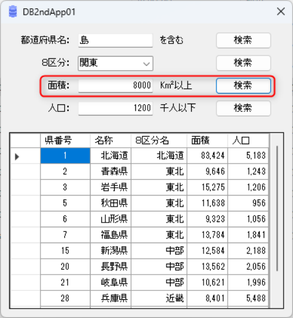
Task: Focus the 都道府県名 text field containing 島
Action: pyautogui.click(x=115, y=41)
